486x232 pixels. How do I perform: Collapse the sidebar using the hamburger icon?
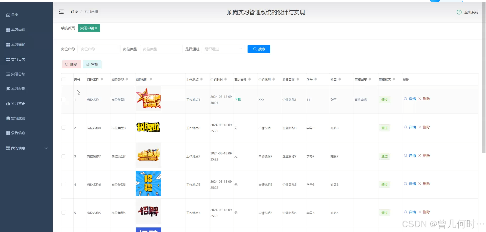point(61,12)
